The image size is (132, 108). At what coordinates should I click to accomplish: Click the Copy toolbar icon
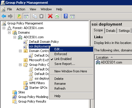click(x=35, y=16)
